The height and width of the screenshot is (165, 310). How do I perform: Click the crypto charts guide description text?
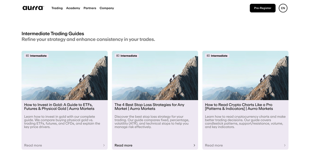pyautogui.click(x=245, y=122)
